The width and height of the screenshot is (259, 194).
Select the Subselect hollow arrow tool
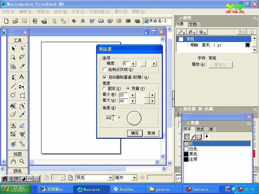(x=22, y=48)
